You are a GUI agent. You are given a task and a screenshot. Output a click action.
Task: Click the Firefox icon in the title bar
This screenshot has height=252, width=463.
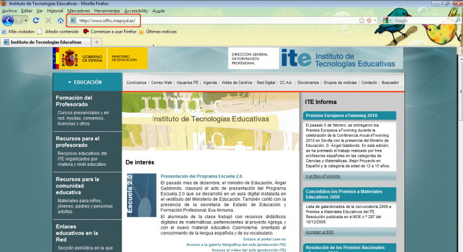point(4,4)
